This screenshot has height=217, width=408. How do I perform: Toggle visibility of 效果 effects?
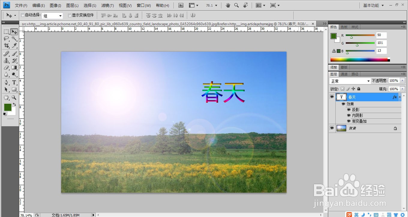[343, 104]
